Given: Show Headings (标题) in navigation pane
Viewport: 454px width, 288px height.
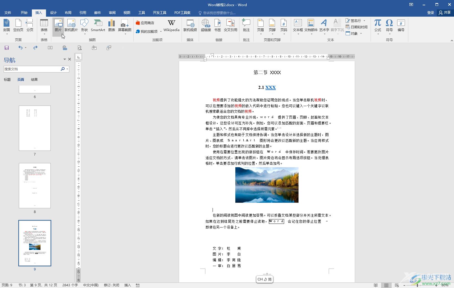Looking at the screenshot, I should pos(7,80).
